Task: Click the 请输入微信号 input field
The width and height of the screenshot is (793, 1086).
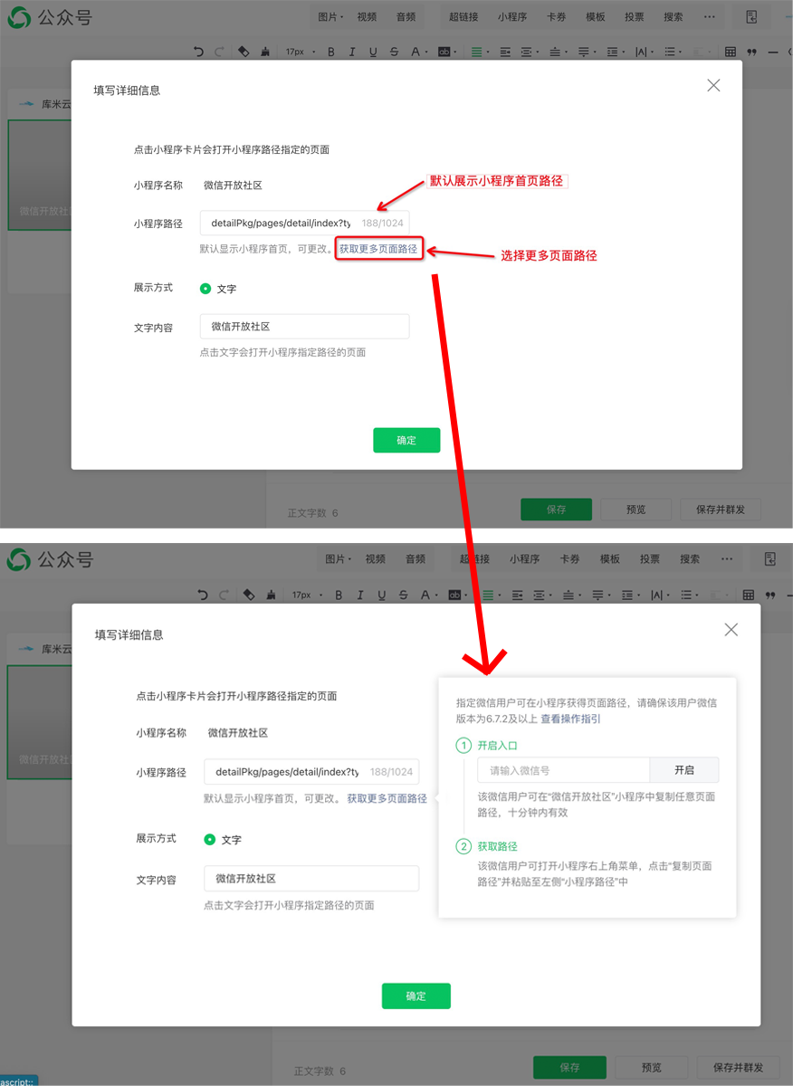Action: click(x=564, y=770)
